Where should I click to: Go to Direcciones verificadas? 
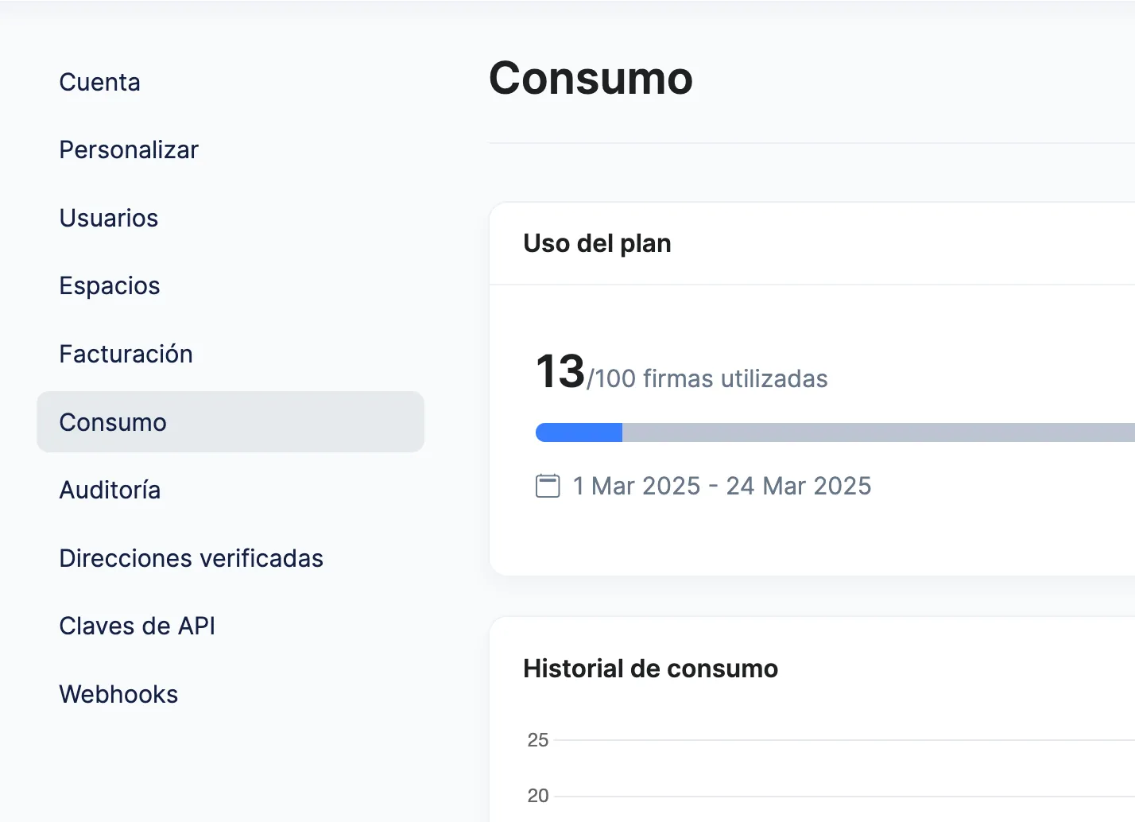pyautogui.click(x=192, y=559)
